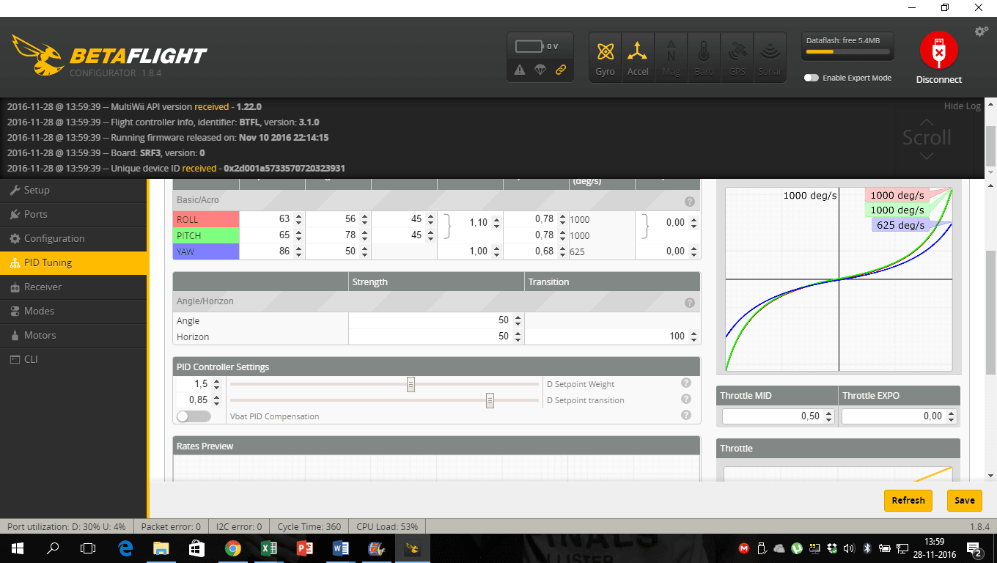This screenshot has width=997, height=563.
Task: Click the Dataflash free space progress bar
Action: (847, 52)
